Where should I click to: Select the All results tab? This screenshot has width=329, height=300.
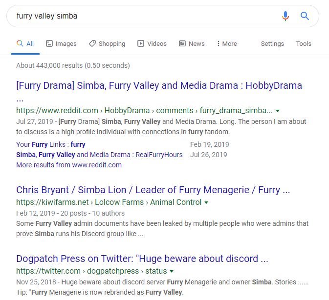pyautogui.click(x=25, y=43)
